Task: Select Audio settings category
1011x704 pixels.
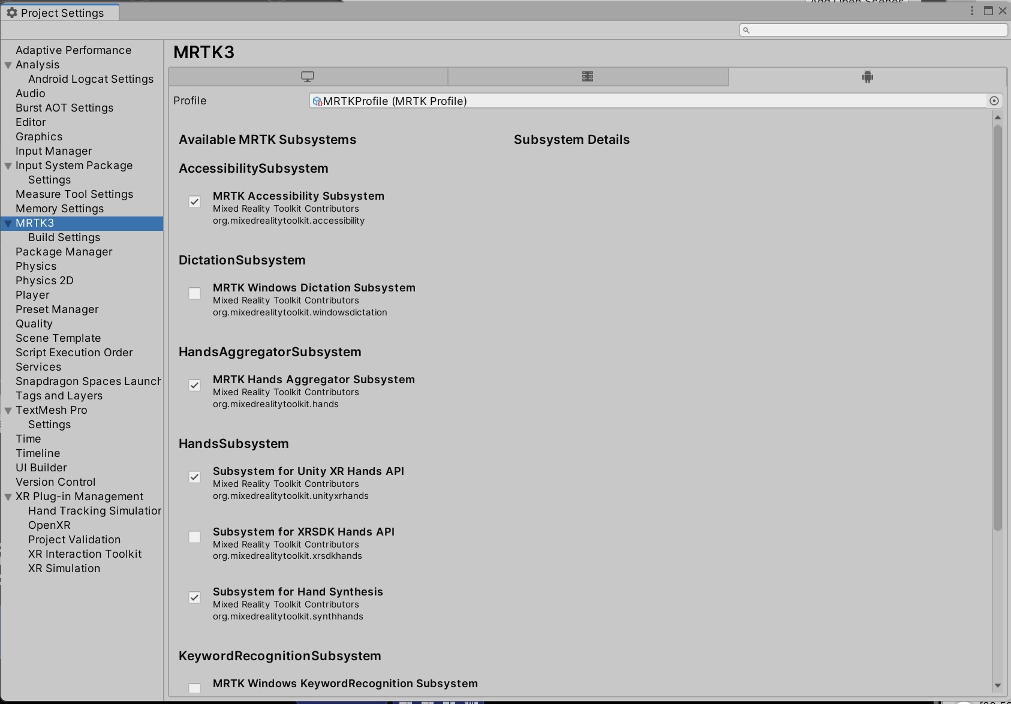Action: pos(82,94)
